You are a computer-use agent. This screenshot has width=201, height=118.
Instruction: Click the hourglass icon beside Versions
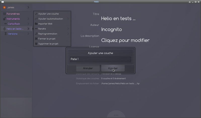pos(6,34)
